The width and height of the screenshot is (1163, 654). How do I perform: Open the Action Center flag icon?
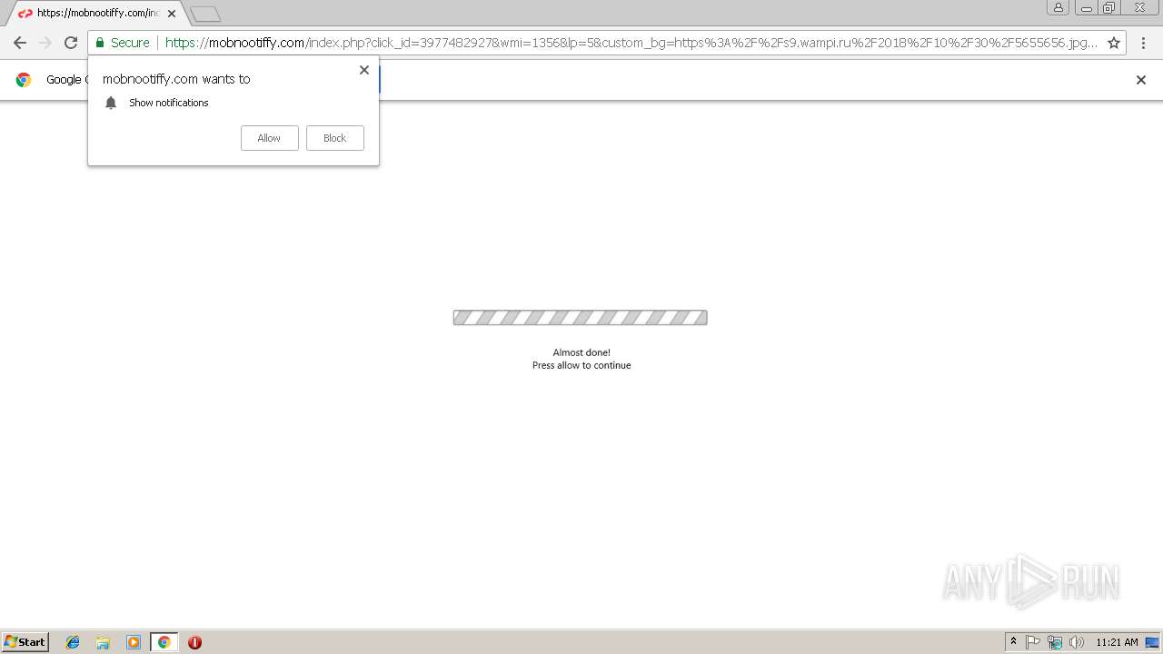point(1033,642)
